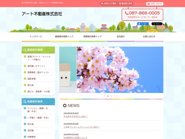The width and height of the screenshot is (185, 139).
Task: Click the green bullet icon beside 貸店舗（テナント）
Action: point(25,66)
